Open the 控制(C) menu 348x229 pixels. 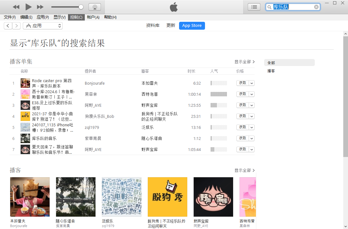pos(76,17)
